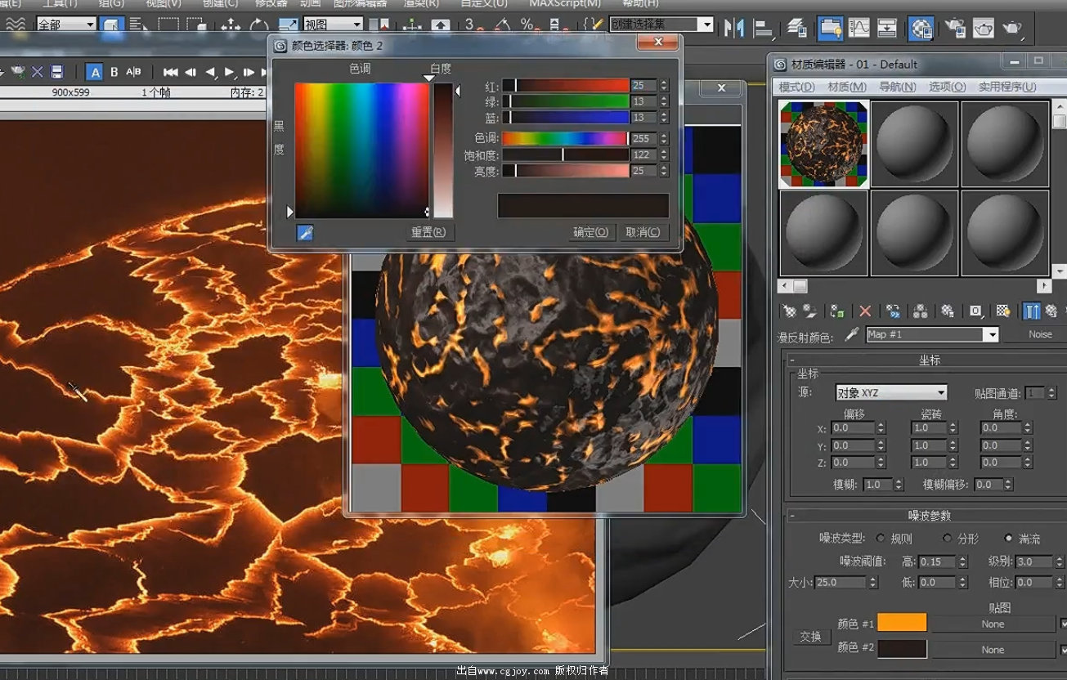The width and height of the screenshot is (1067, 680).
Task: Toggle channel B button in RAM player
Action: click(x=114, y=72)
